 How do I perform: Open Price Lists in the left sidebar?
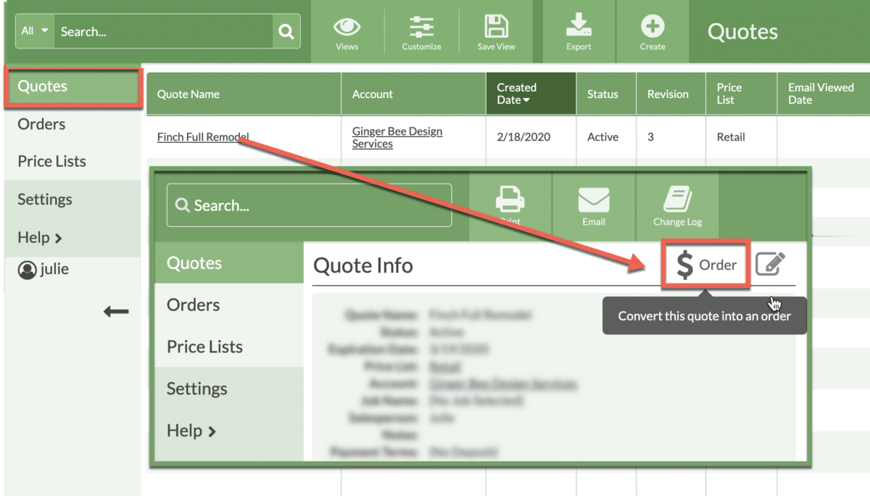[x=51, y=162]
